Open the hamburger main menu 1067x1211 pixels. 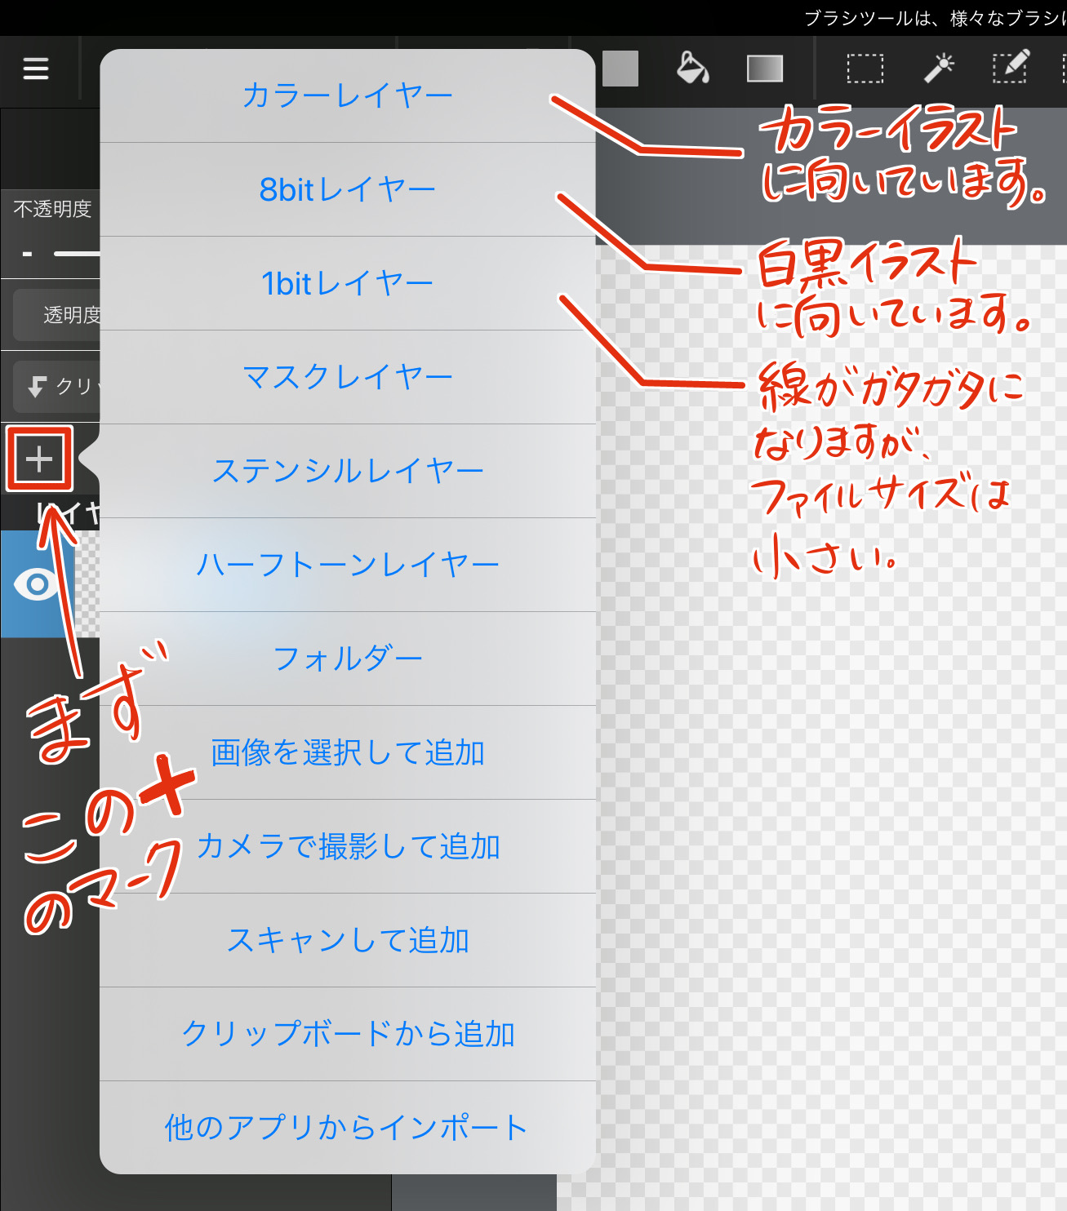36,69
